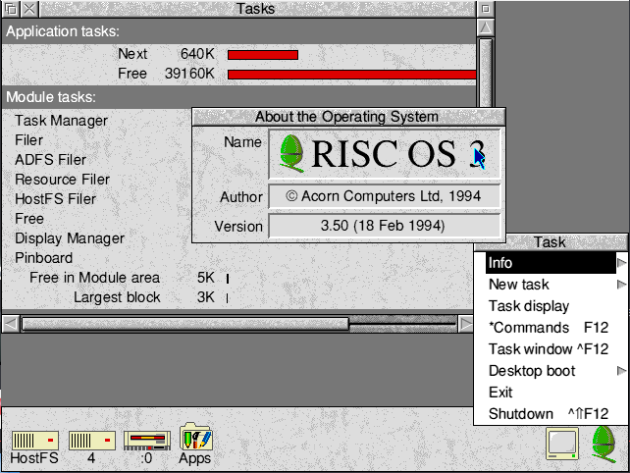
Task: Choose *Commands F12 menu entry
Action: pyautogui.click(x=551, y=328)
